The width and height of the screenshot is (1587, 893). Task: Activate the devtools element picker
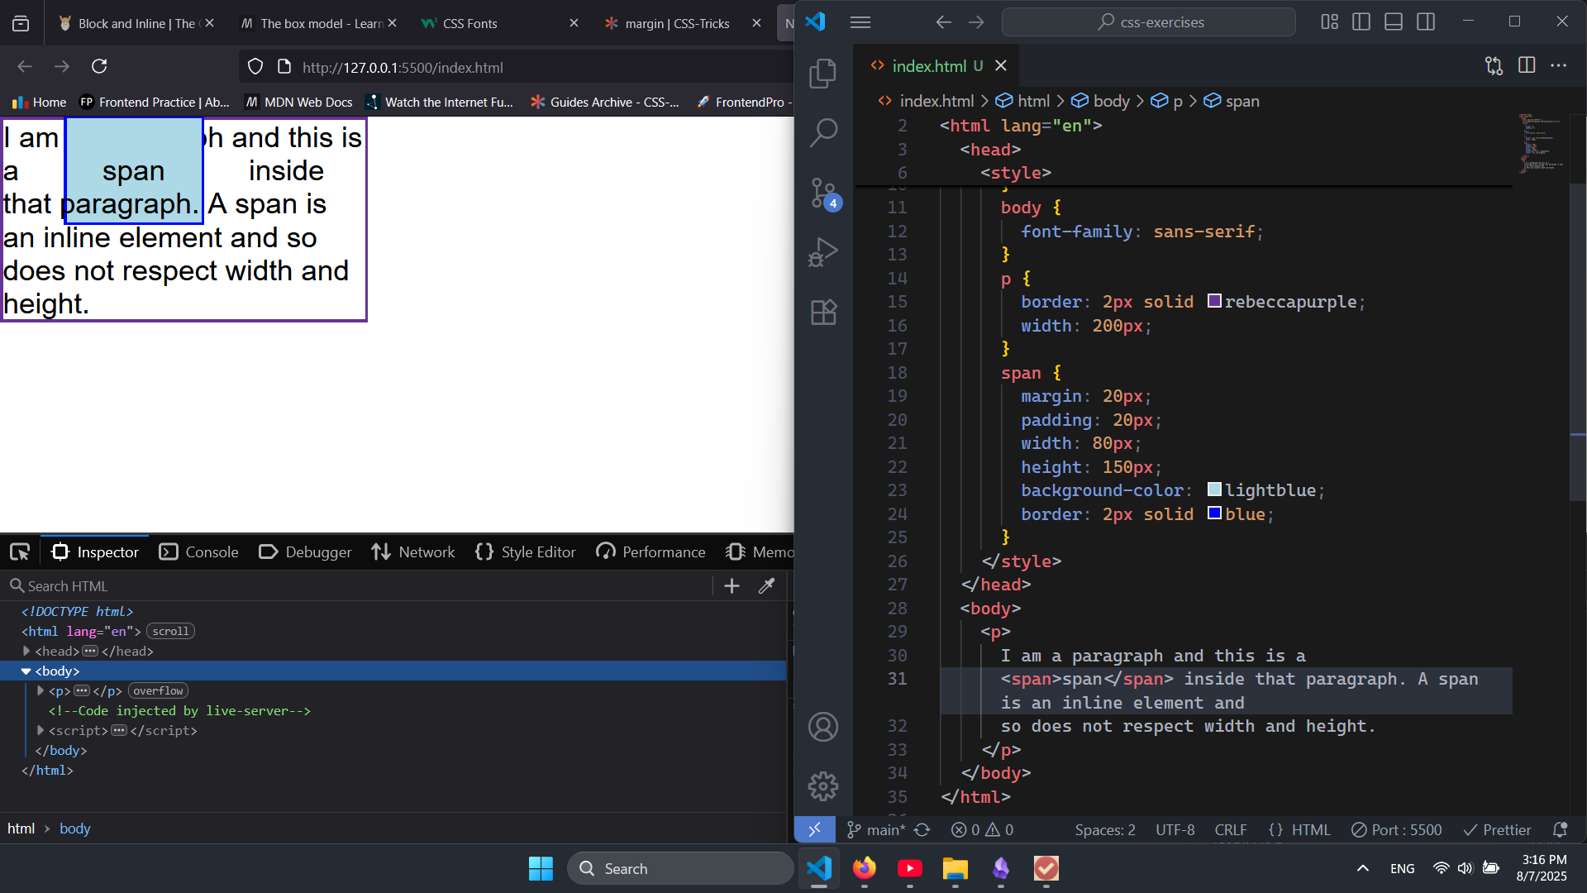tap(20, 552)
